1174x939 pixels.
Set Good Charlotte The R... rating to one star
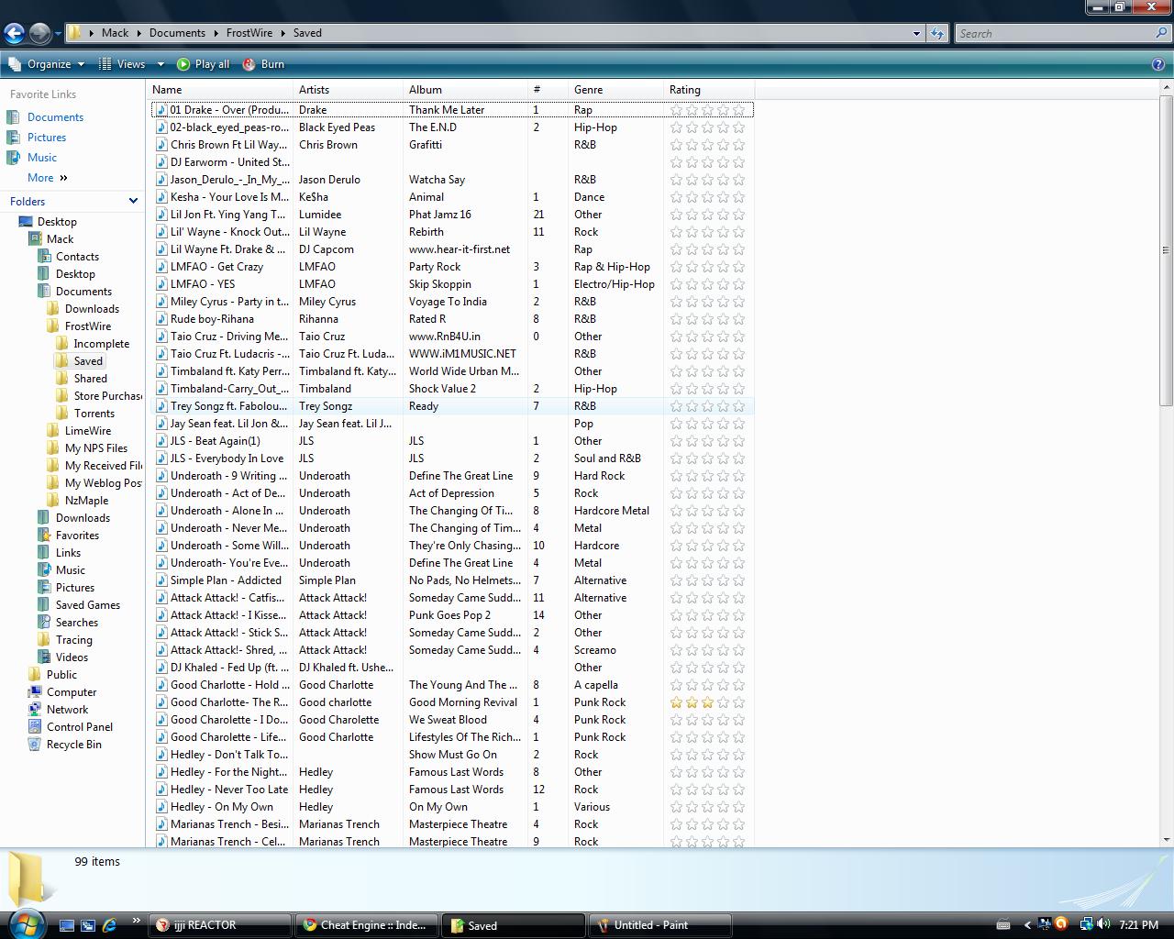[x=677, y=702]
